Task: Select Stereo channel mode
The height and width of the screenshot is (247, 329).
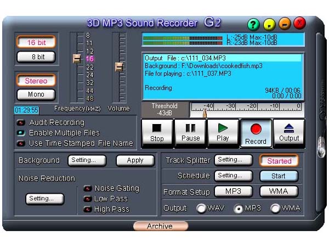Action: (x=36, y=81)
